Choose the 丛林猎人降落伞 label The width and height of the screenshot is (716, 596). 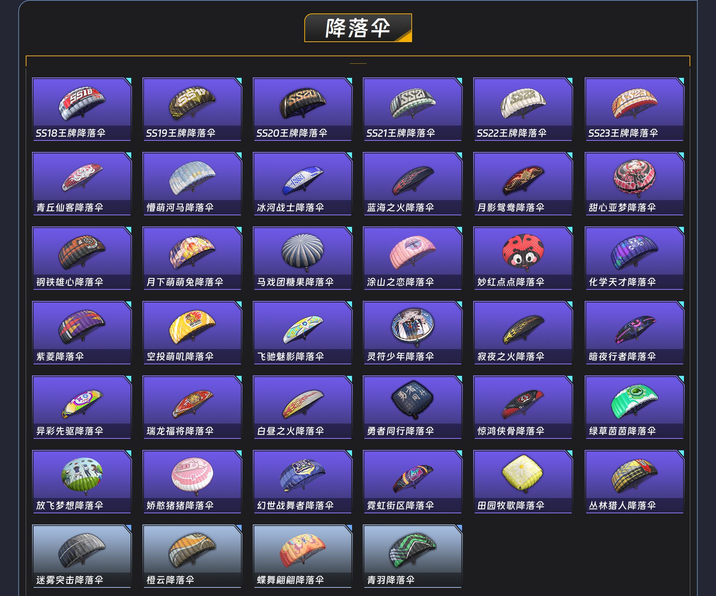[x=622, y=505]
